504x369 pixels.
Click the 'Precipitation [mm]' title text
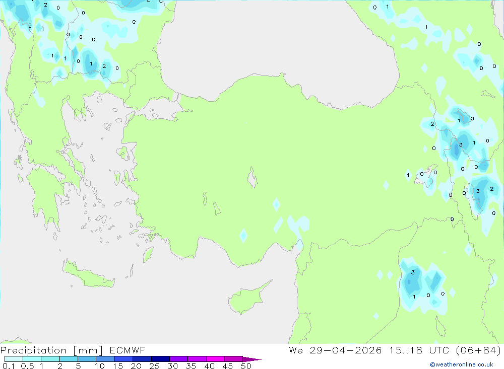click(51, 350)
